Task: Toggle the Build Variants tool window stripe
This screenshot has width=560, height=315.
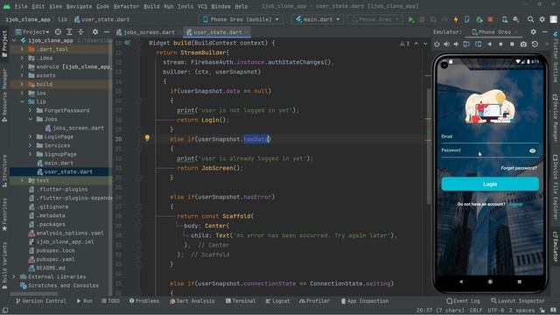Action: 4,265
